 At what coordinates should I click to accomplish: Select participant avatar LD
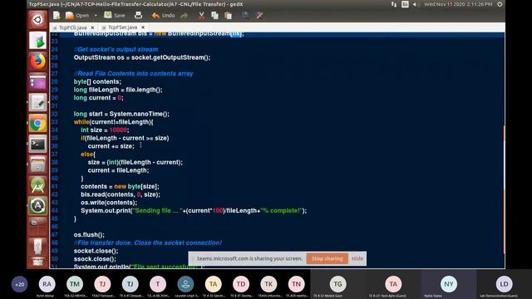point(504,284)
